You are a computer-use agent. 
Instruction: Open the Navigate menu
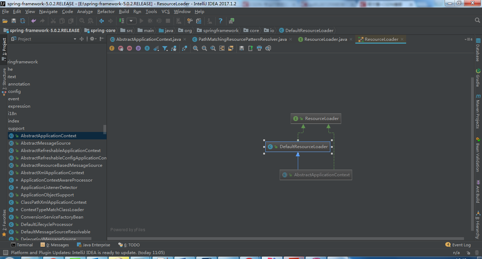48,12
